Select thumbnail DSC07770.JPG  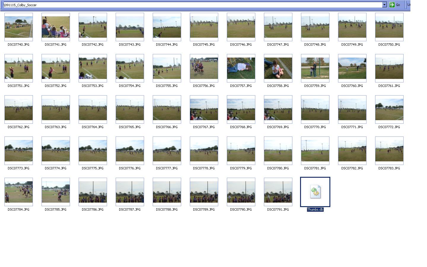pyautogui.click(x=315, y=109)
